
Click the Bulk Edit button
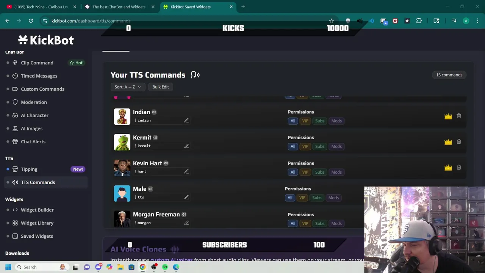tap(160, 87)
